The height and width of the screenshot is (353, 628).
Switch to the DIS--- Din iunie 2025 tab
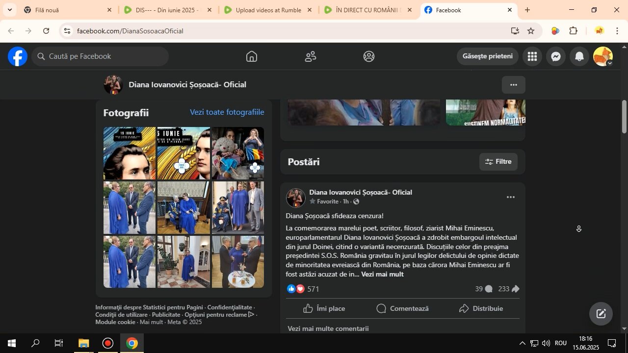tap(168, 10)
